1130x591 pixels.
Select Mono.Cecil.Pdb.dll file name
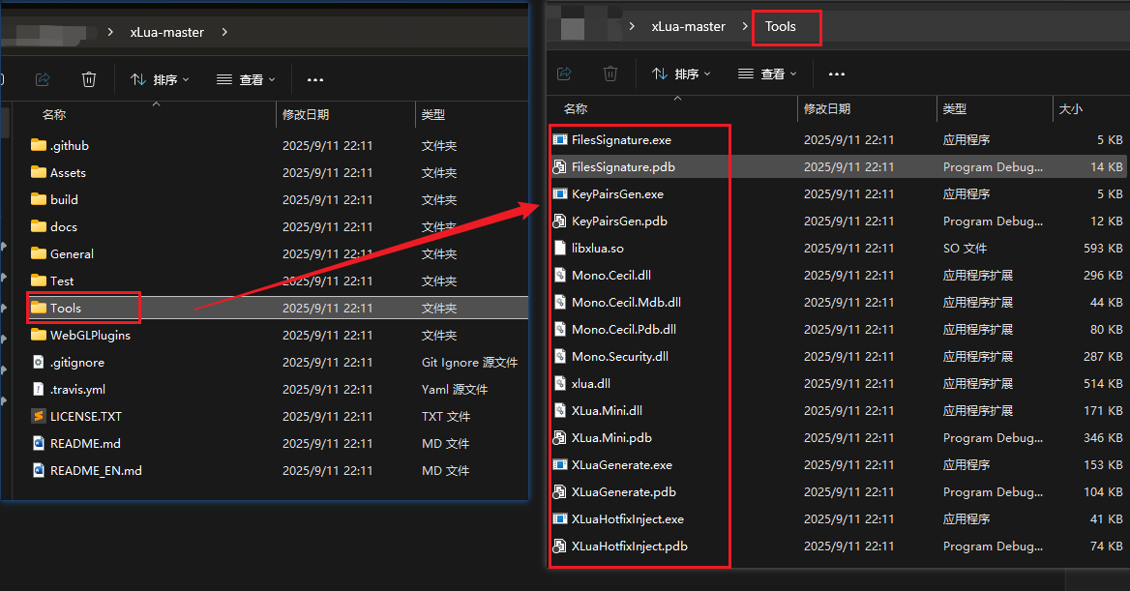click(624, 330)
